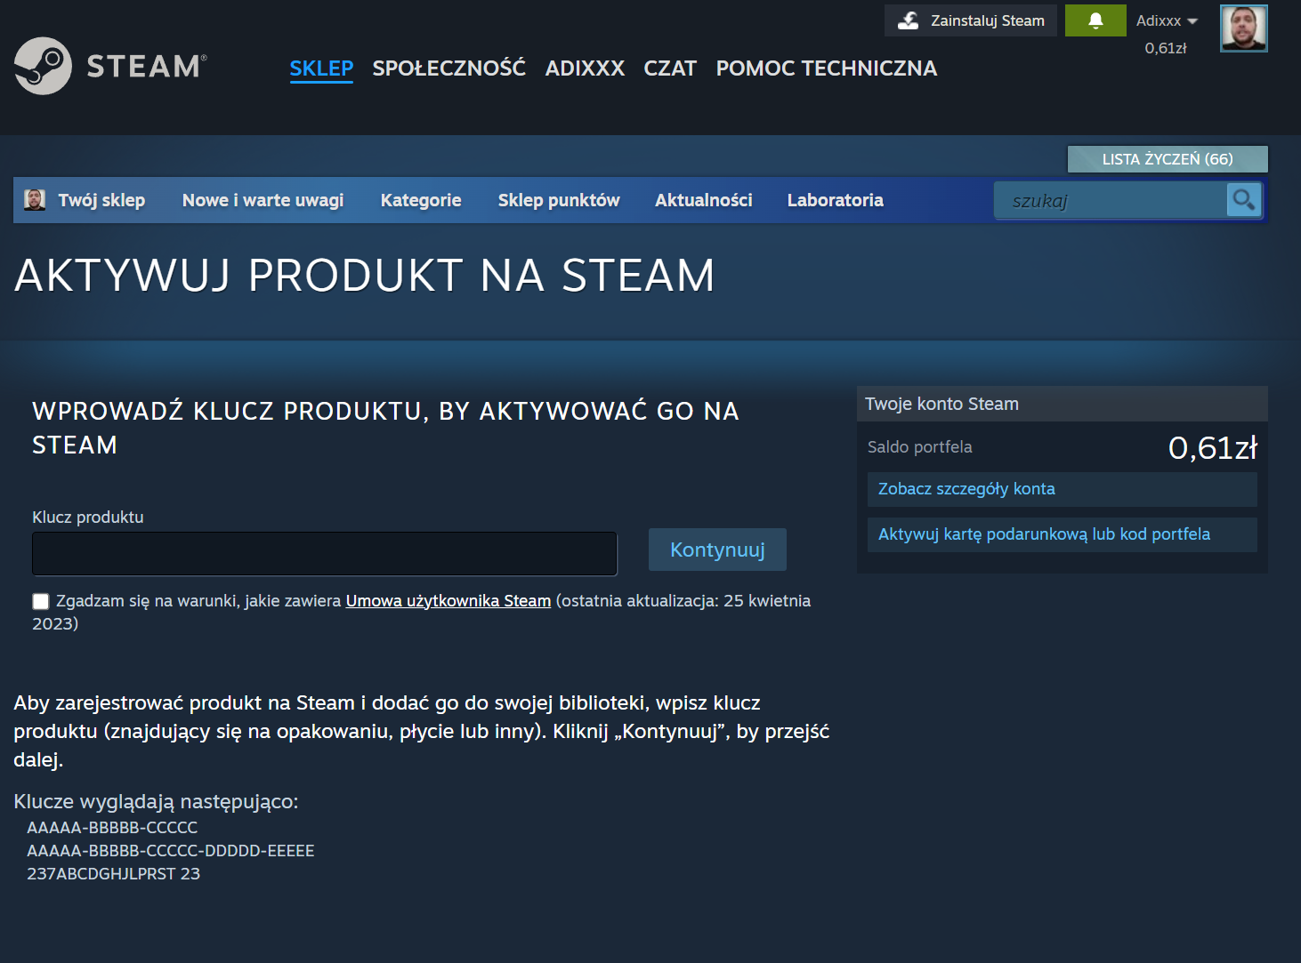Click the green bell notification button
Image resolution: width=1301 pixels, height=963 pixels.
pyautogui.click(x=1095, y=20)
